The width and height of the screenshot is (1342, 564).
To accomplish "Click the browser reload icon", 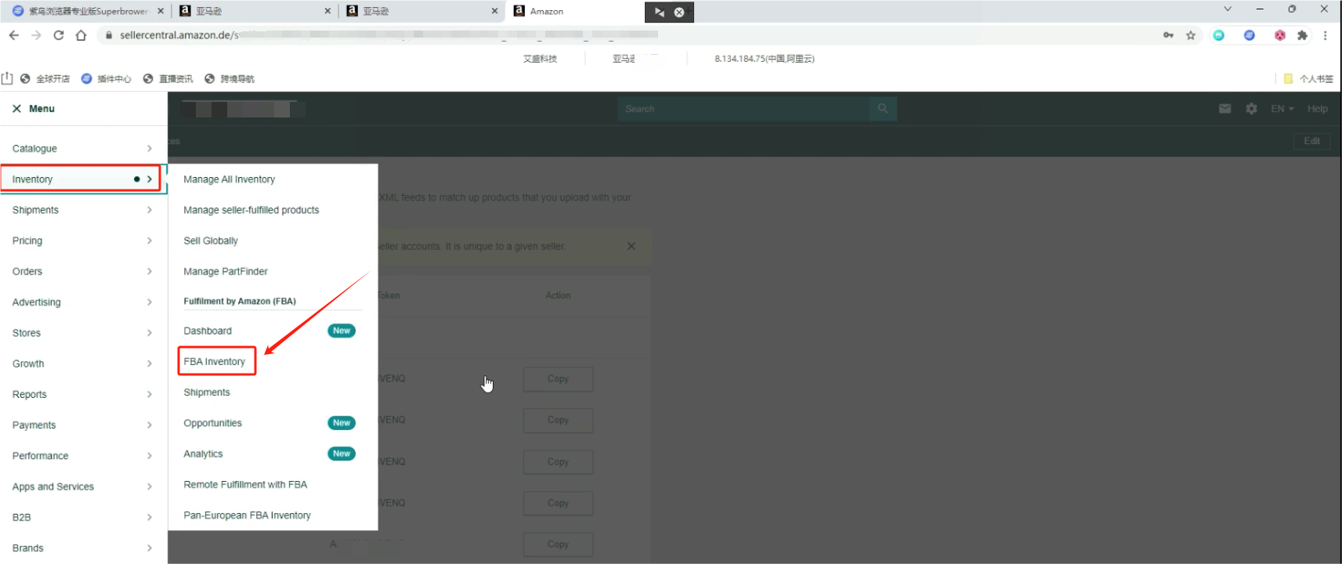I will [x=59, y=35].
